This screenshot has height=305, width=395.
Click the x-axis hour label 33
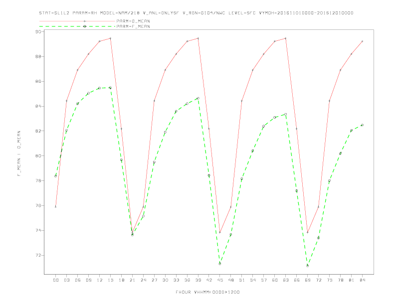(177, 280)
